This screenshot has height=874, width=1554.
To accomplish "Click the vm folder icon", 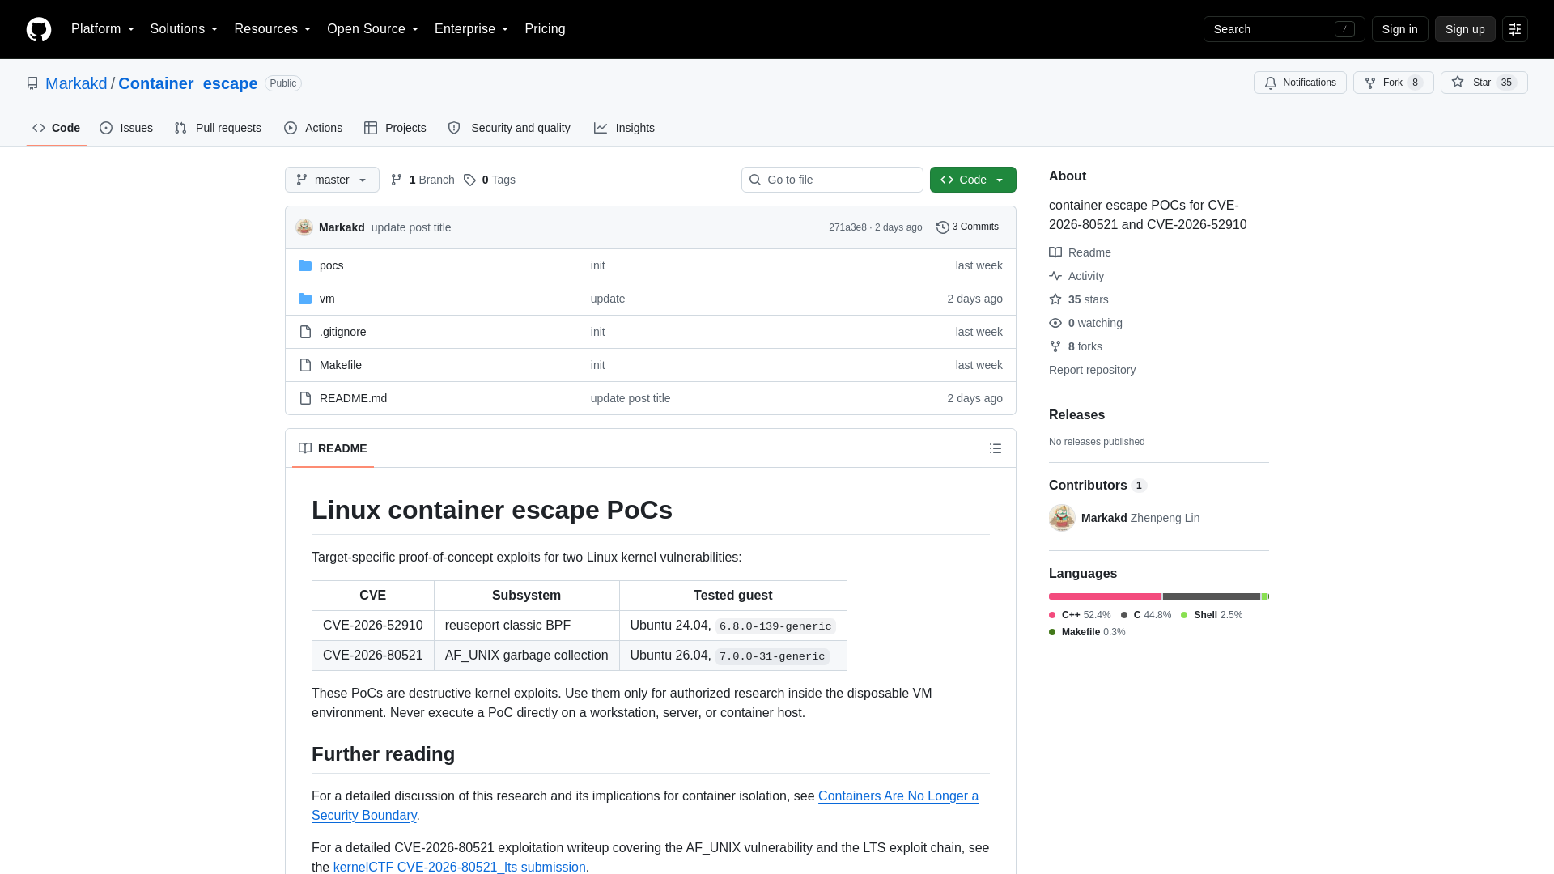I will 305,299.
